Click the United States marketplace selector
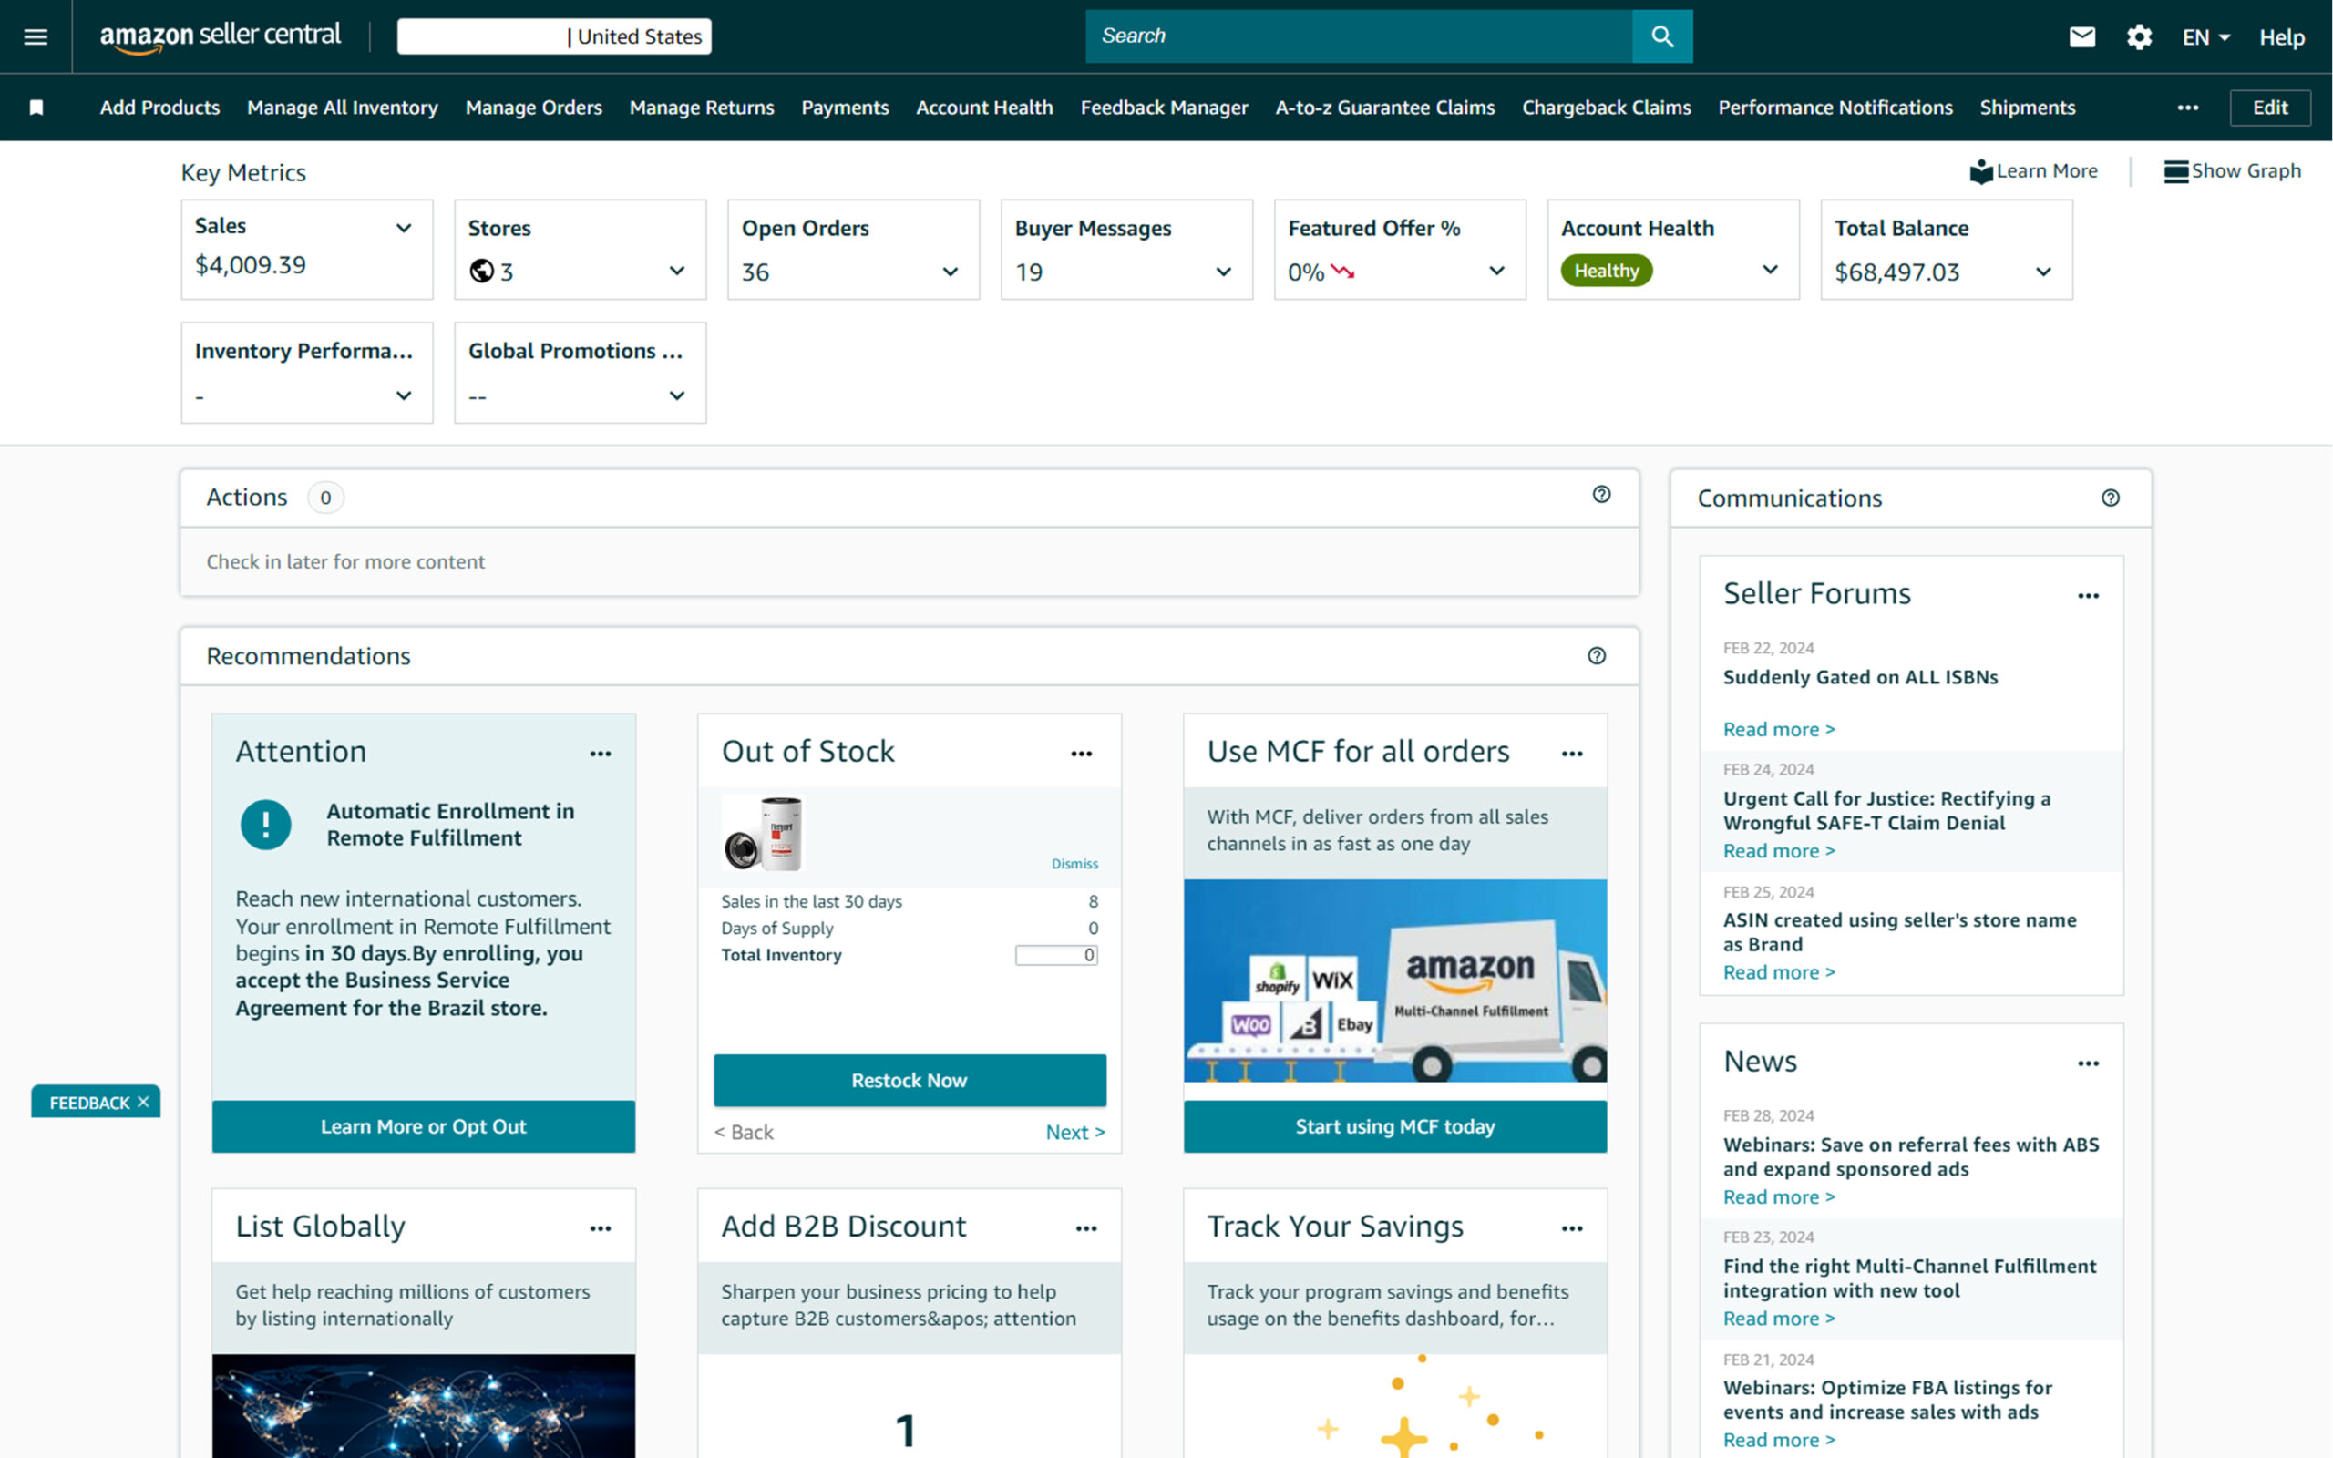 click(554, 36)
